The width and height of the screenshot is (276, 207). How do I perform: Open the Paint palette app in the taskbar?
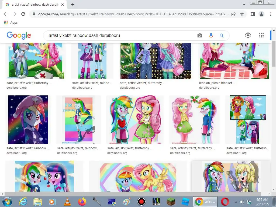126,202
